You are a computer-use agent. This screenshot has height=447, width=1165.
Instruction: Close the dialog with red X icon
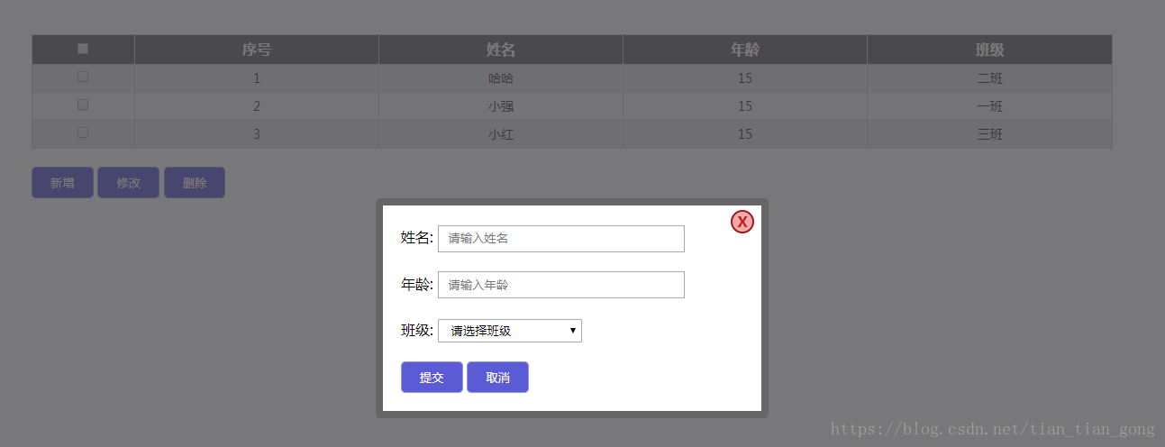pyautogui.click(x=742, y=222)
